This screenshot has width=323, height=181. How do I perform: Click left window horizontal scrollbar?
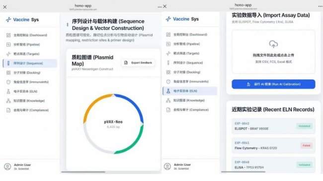(x=83, y=172)
